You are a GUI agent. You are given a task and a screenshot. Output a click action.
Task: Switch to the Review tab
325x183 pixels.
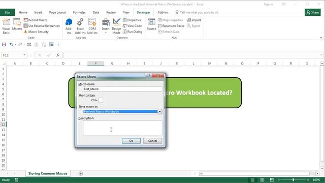(x=111, y=12)
